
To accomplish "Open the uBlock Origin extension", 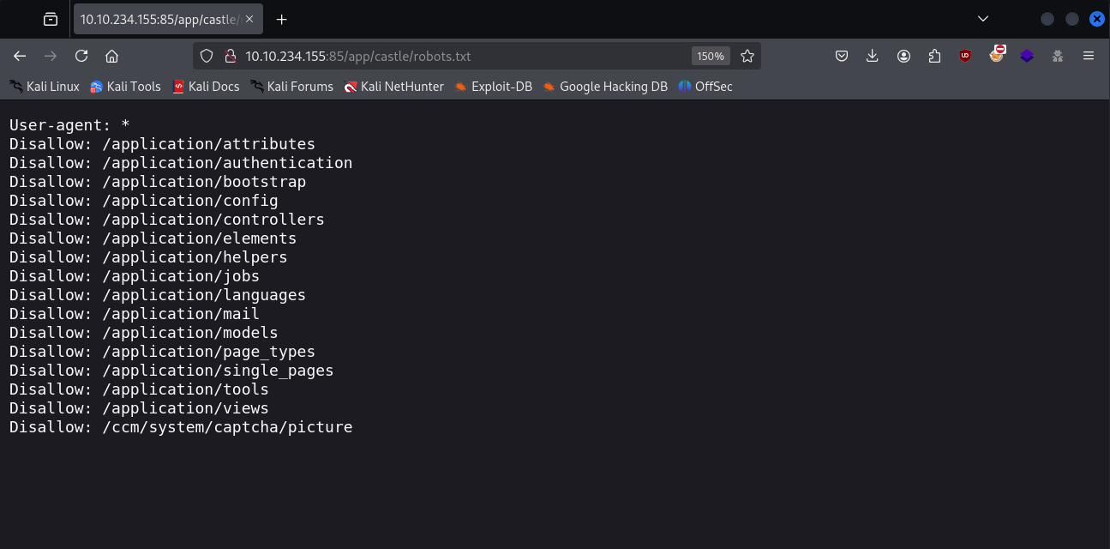I will (x=965, y=56).
